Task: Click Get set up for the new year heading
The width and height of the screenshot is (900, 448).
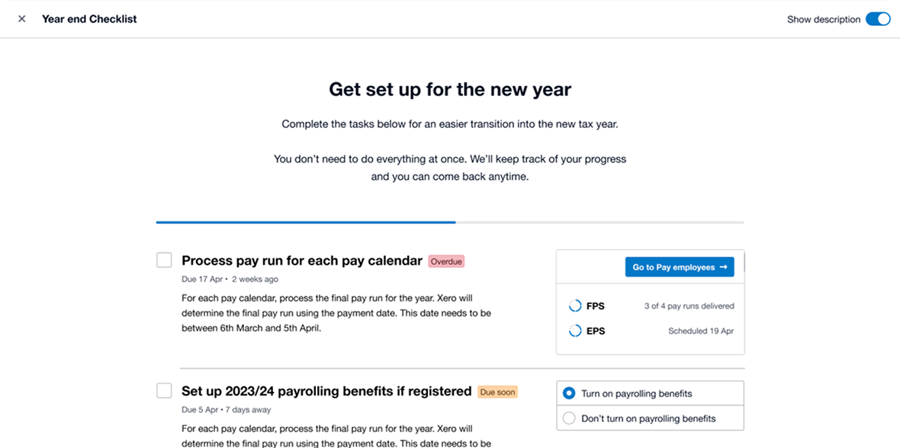Action: pos(450,89)
